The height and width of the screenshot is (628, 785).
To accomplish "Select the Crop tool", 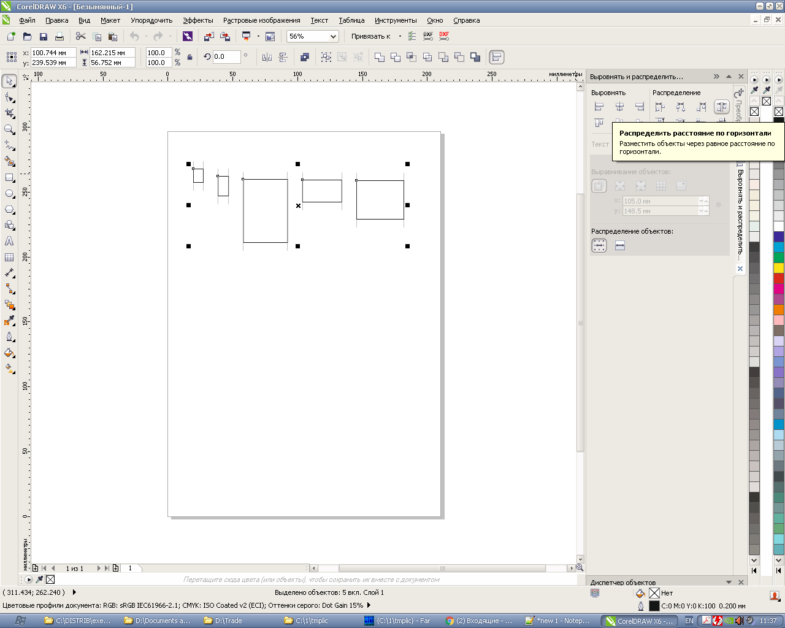I will click(9, 113).
